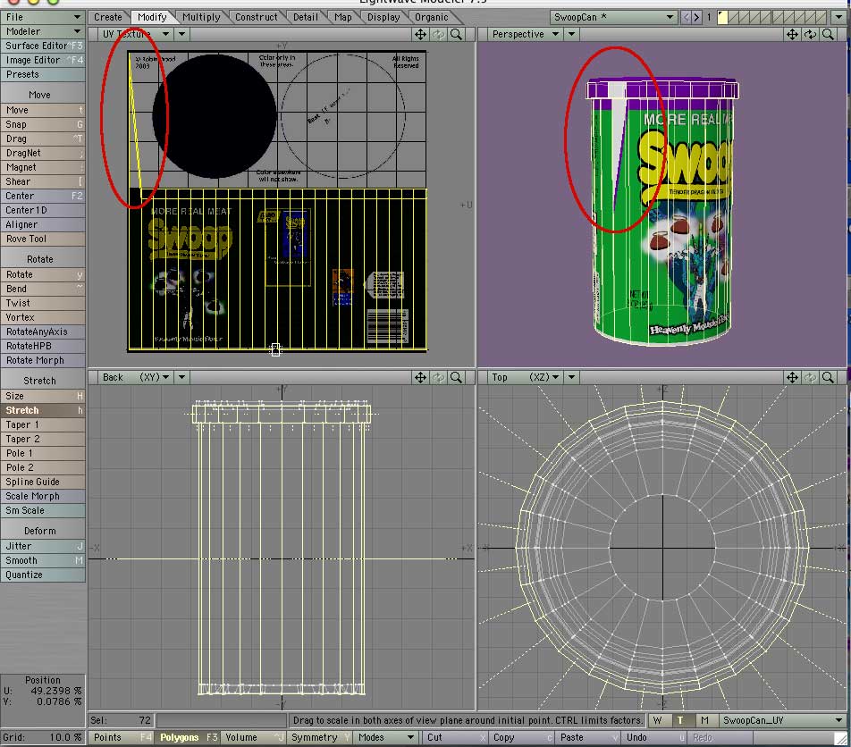Image resolution: width=851 pixels, height=747 pixels.
Task: Open the File dropdown menu
Action: pyautogui.click(x=43, y=17)
